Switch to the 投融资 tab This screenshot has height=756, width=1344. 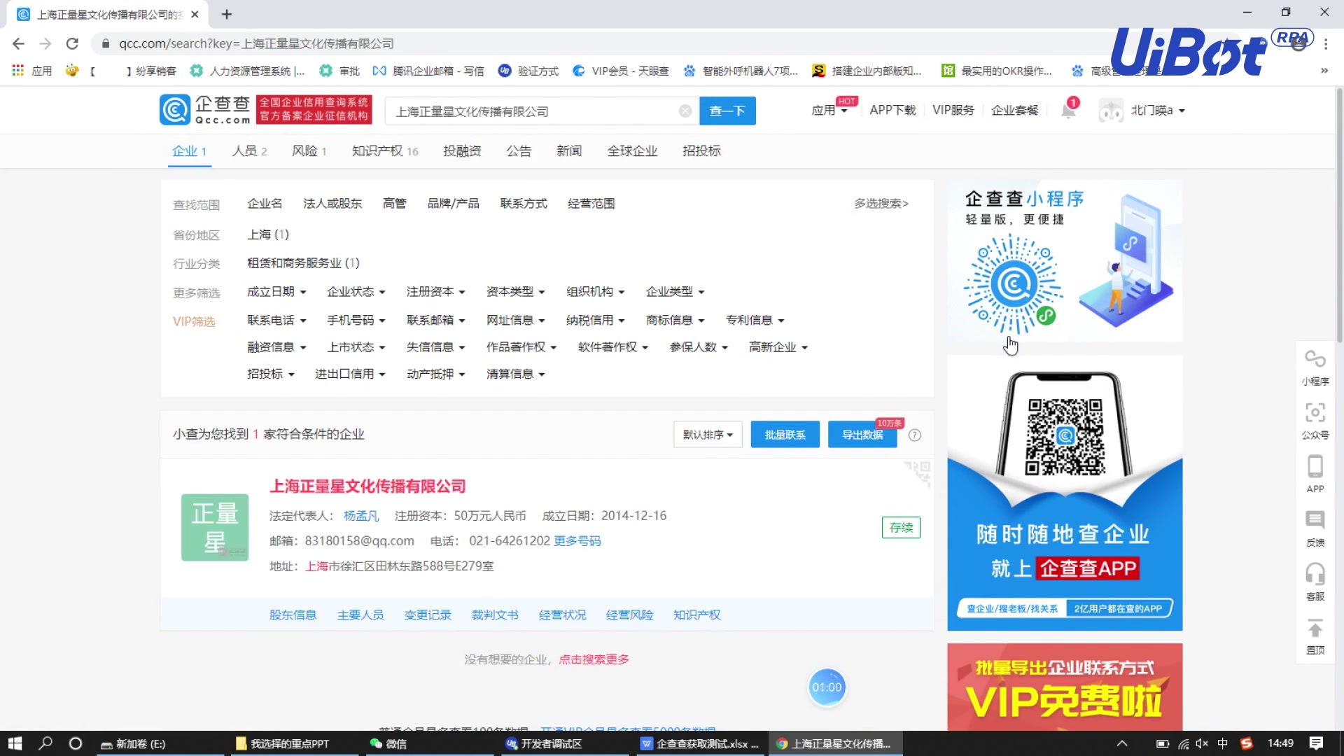[x=462, y=151]
